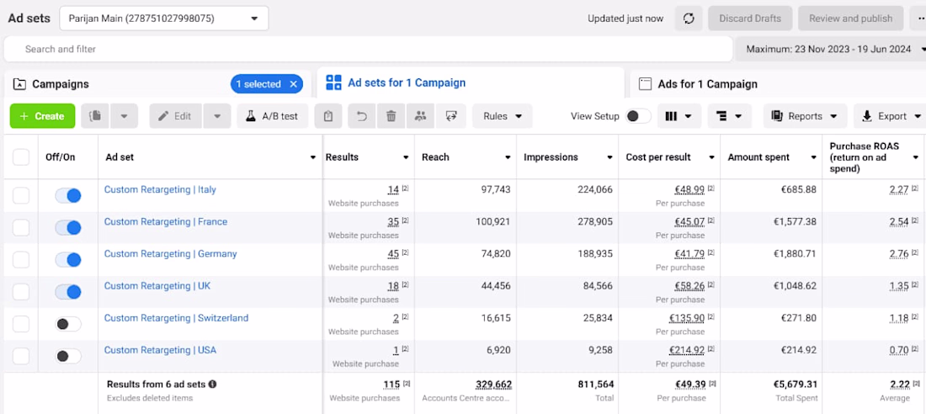Toggle off Custom Retargeting UK ad set
The image size is (926, 414).
tap(68, 292)
